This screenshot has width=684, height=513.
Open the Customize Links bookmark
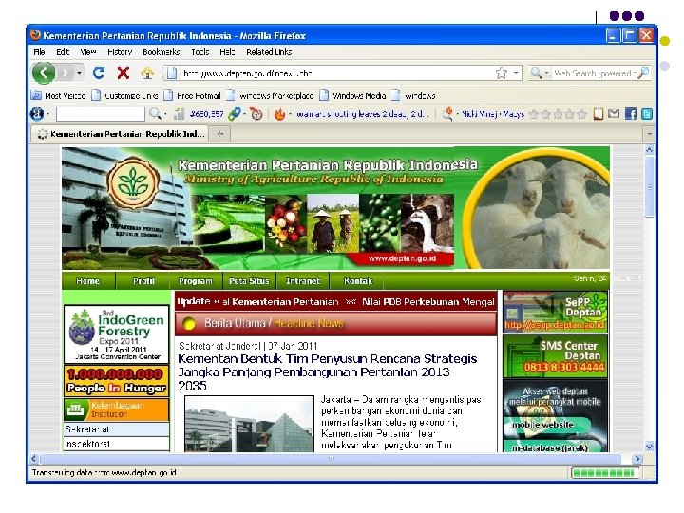pos(124,96)
